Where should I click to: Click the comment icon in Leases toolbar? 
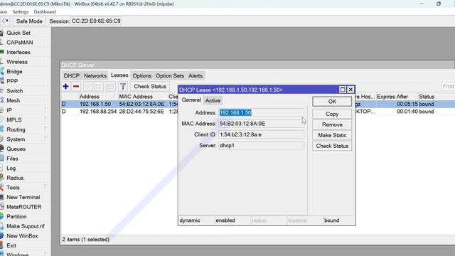[x=110, y=86]
